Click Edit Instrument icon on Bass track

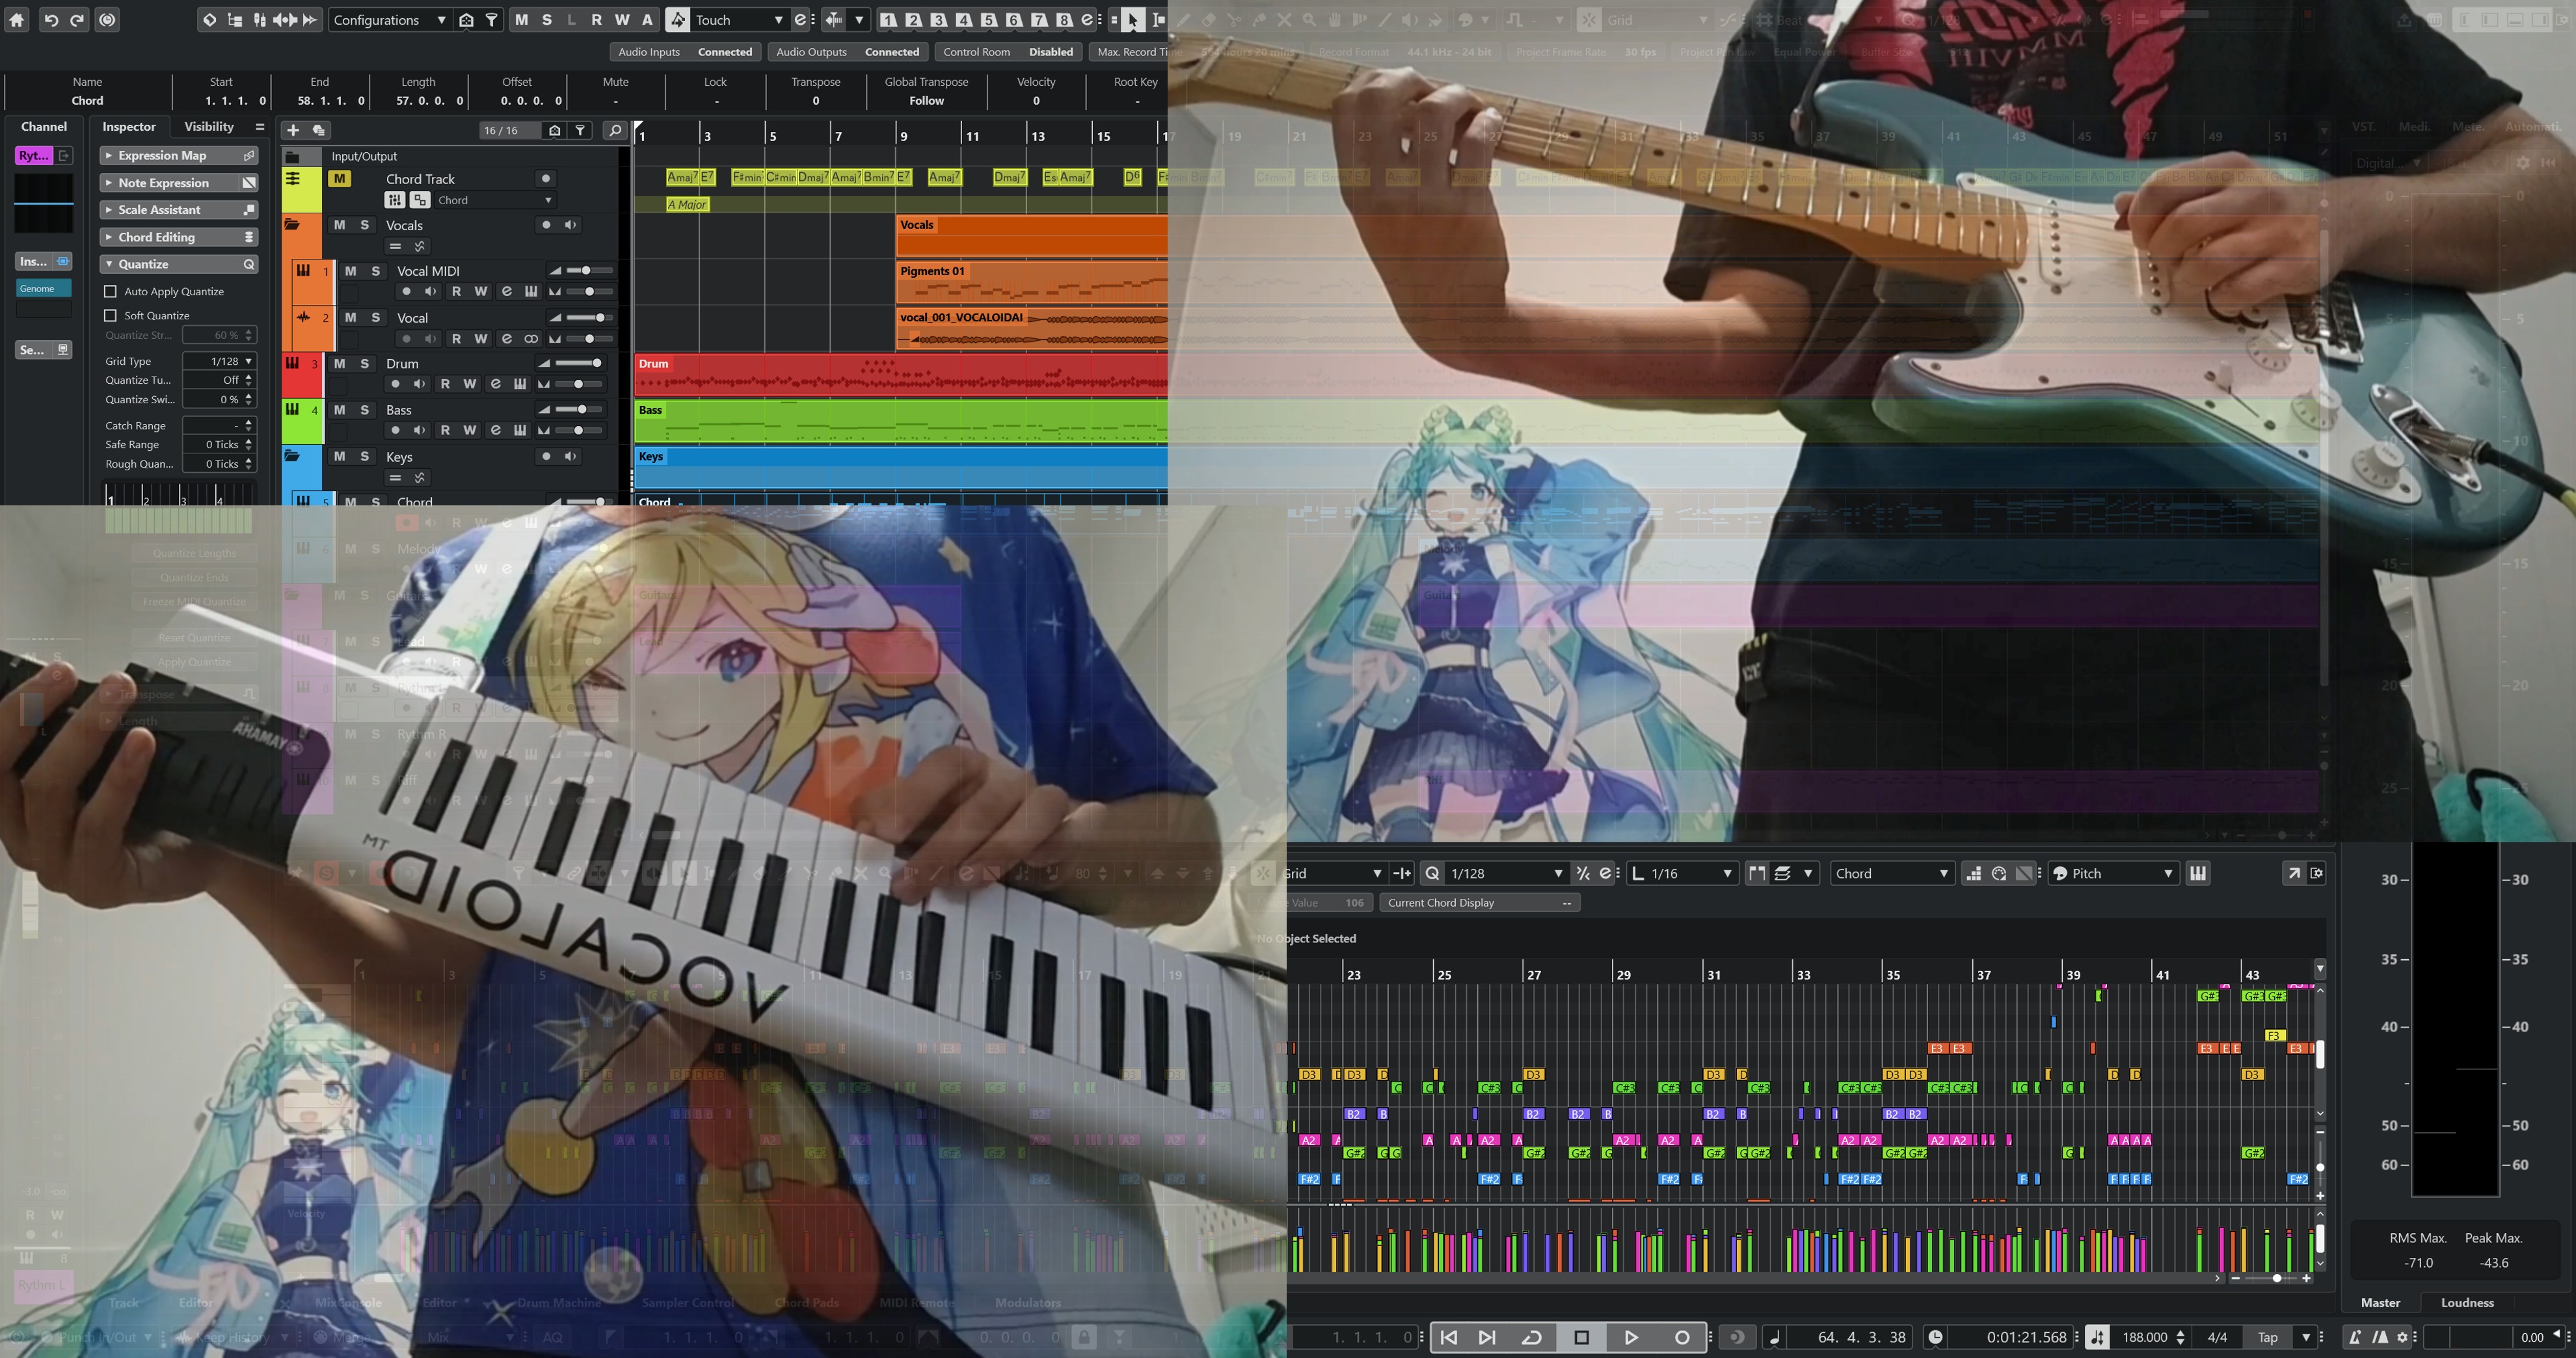pos(520,431)
